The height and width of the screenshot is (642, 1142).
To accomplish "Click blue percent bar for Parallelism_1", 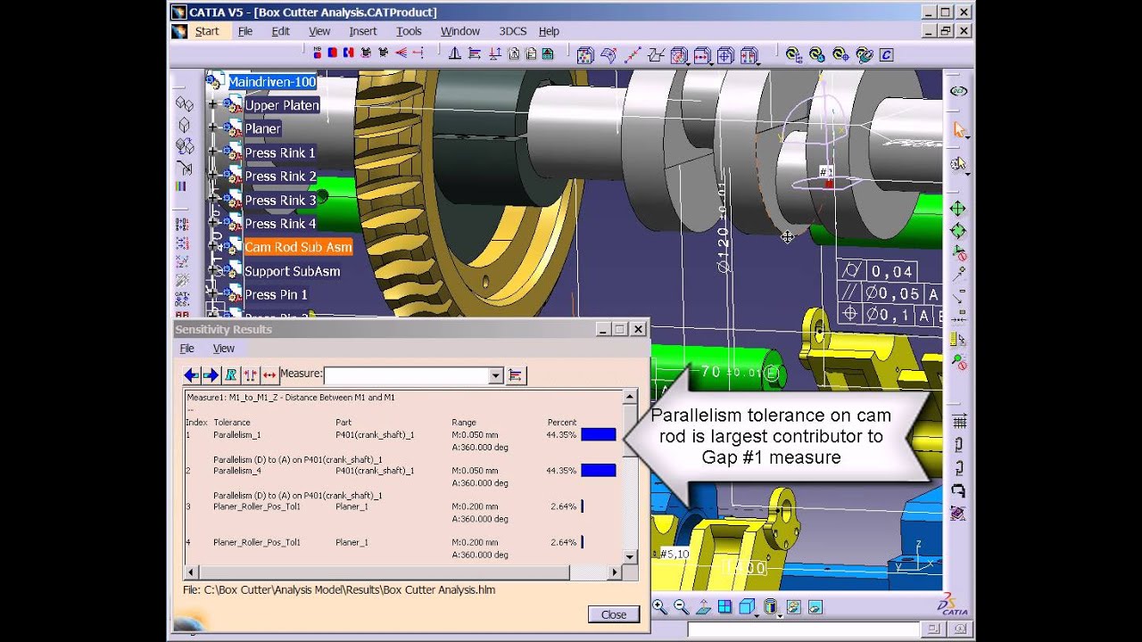I will pyautogui.click(x=599, y=435).
